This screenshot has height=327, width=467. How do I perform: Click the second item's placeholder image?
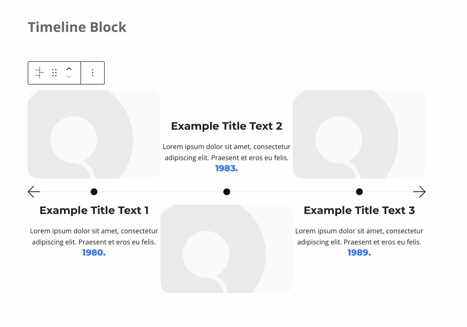(226, 249)
